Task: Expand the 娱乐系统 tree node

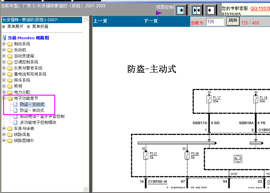Action: [x=4, y=80]
